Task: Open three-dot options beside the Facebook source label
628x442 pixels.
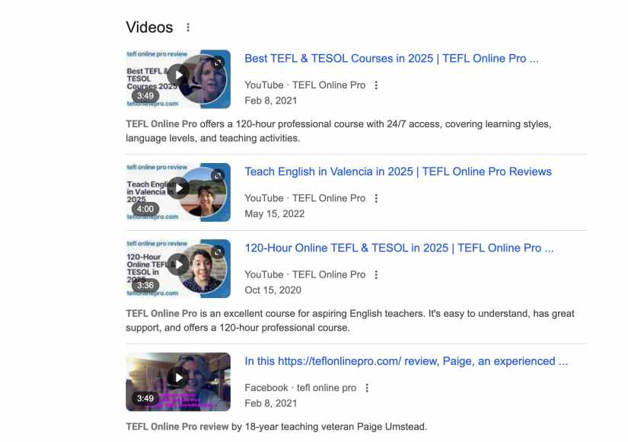Action: click(366, 387)
